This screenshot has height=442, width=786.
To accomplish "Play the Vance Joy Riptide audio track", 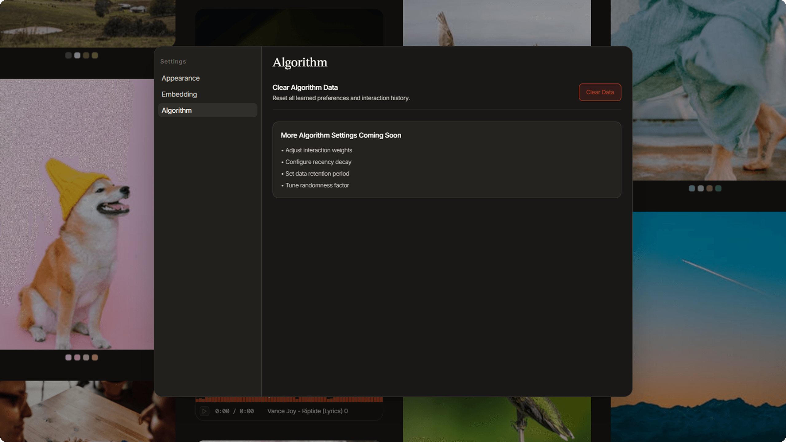I will click(x=204, y=411).
